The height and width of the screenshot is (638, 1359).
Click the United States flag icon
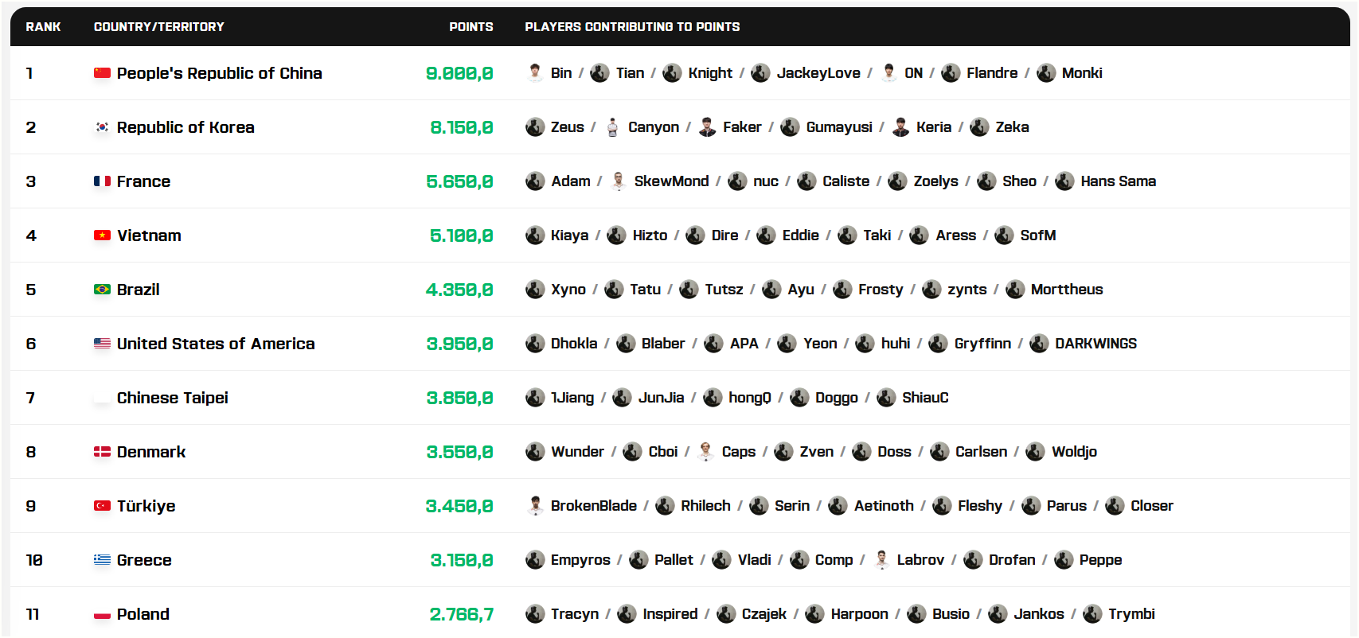coord(102,344)
